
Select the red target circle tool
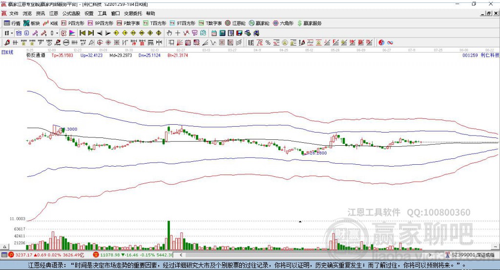(100, 43)
